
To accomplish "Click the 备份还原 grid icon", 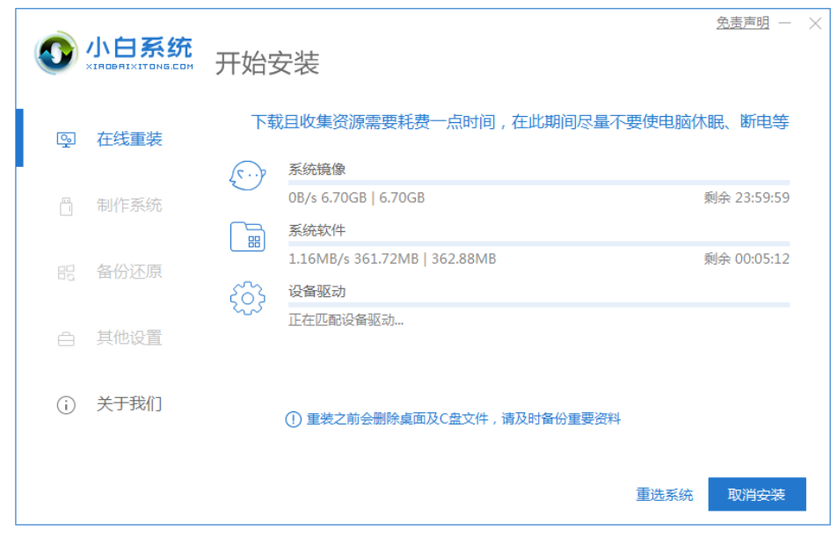I will [66, 272].
